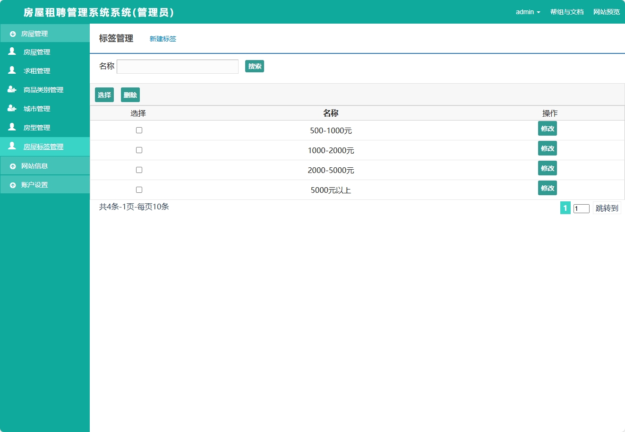Viewport: 625px width, 432px height.
Task: Click the 新建标签 link
Action: (163, 39)
